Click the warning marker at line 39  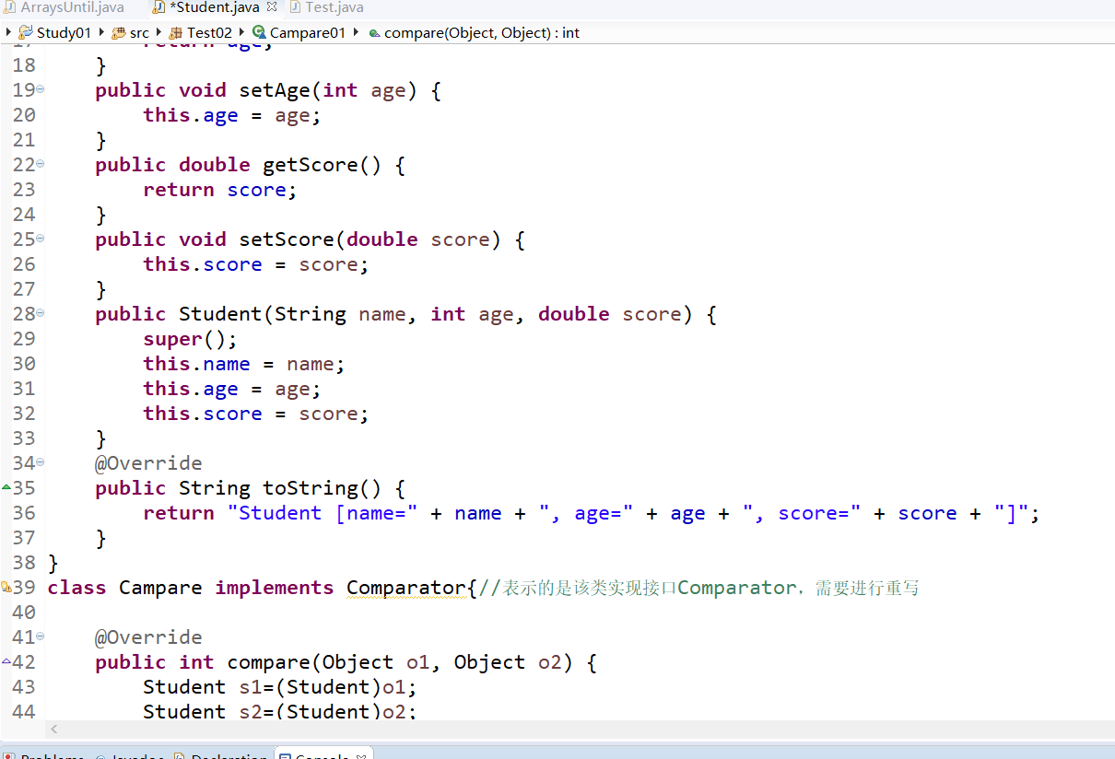click(6, 587)
